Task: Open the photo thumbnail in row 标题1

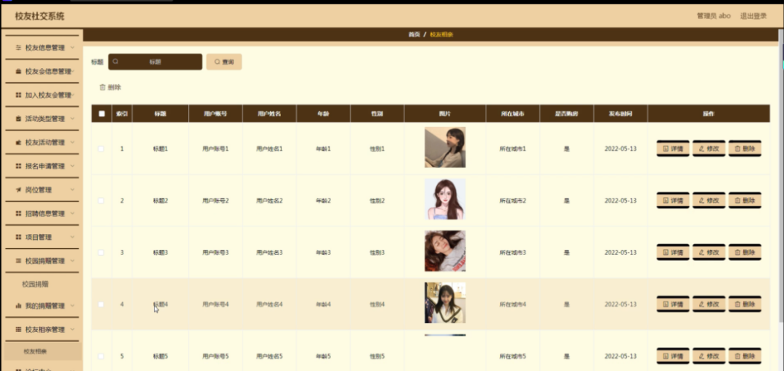Action: tap(445, 147)
